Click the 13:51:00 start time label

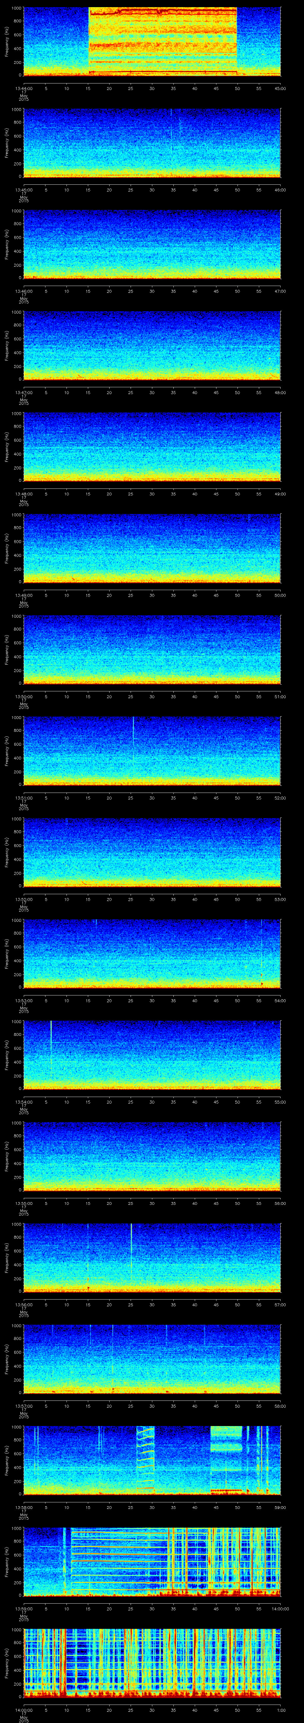[23, 797]
